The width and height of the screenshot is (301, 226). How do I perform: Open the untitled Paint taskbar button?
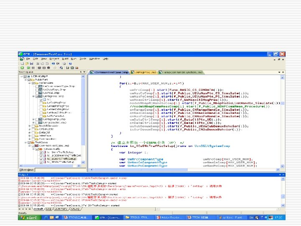click(x=231, y=218)
